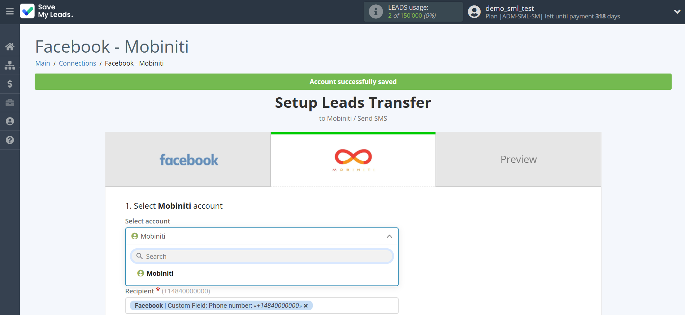The image size is (685, 315).
Task: Open the hamburger menu icon
Action: 10,12
